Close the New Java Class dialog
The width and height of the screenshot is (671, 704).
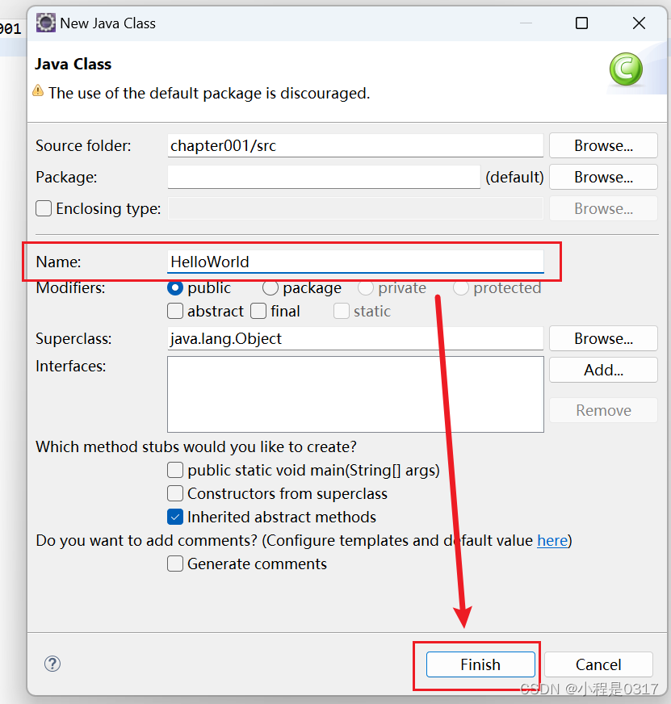point(639,23)
